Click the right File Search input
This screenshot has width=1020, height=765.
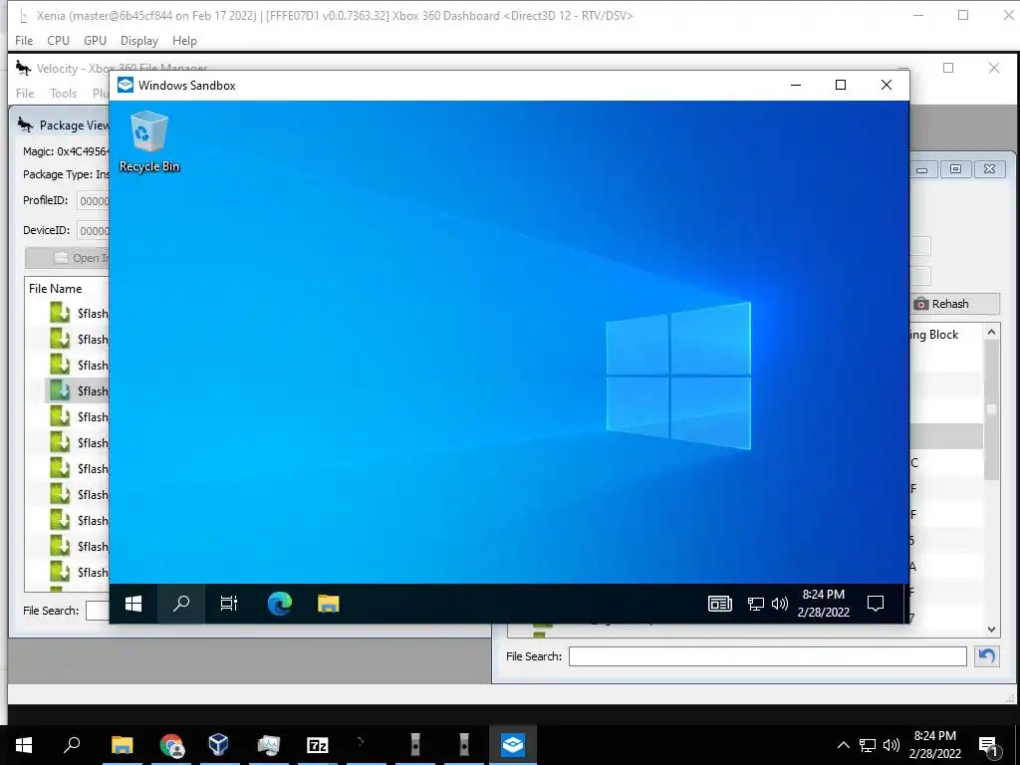(768, 656)
